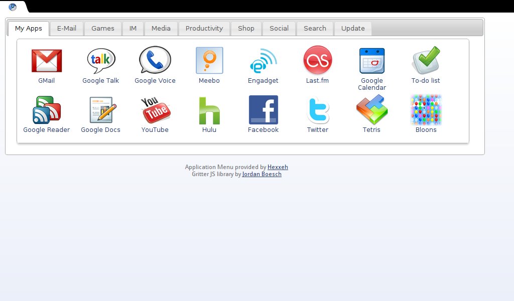The height and width of the screenshot is (301, 514).
Task: Open the Engadget icon
Action: coord(263,61)
